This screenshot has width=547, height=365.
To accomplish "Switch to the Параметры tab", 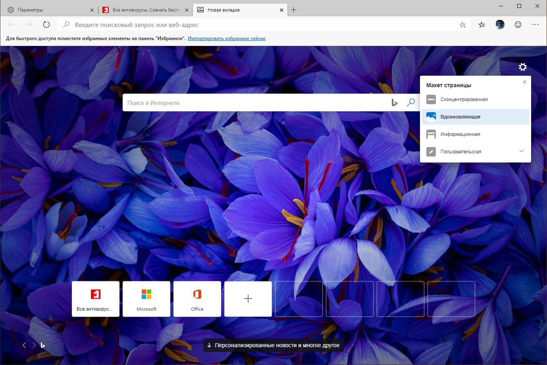I will 48,9.
